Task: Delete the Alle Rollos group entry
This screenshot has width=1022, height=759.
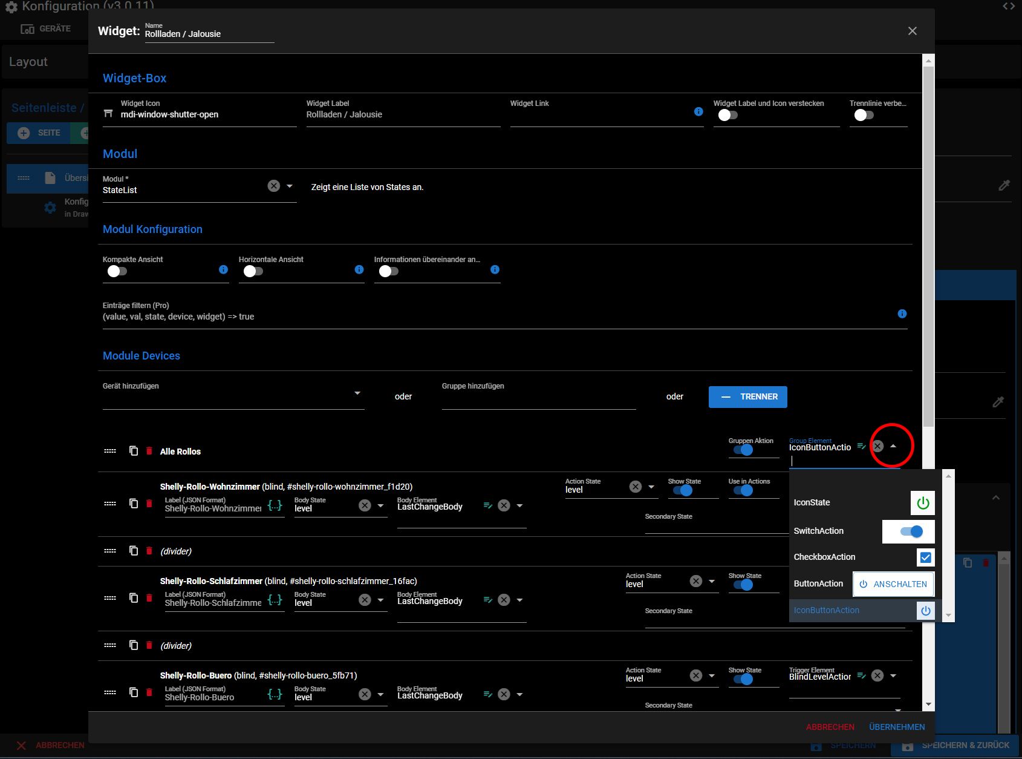Action: [x=149, y=451]
